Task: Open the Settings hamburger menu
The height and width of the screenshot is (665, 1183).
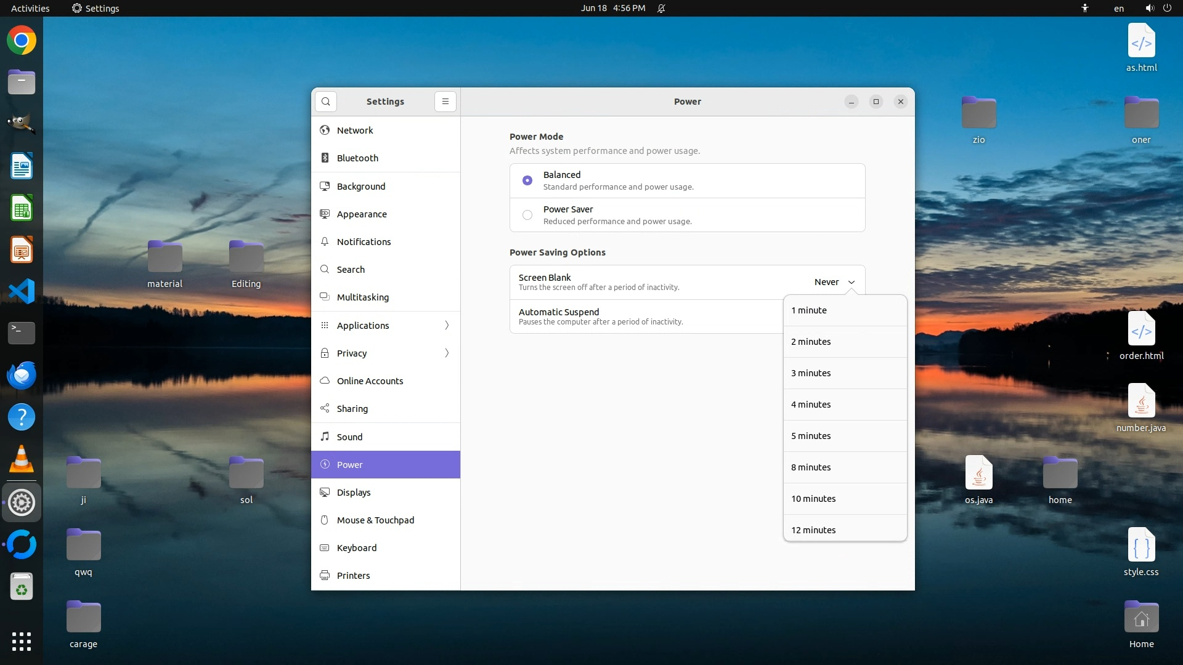Action: point(445,102)
